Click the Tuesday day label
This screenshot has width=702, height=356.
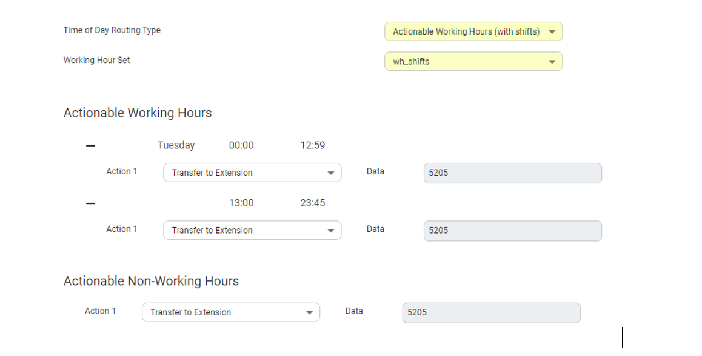tap(176, 145)
